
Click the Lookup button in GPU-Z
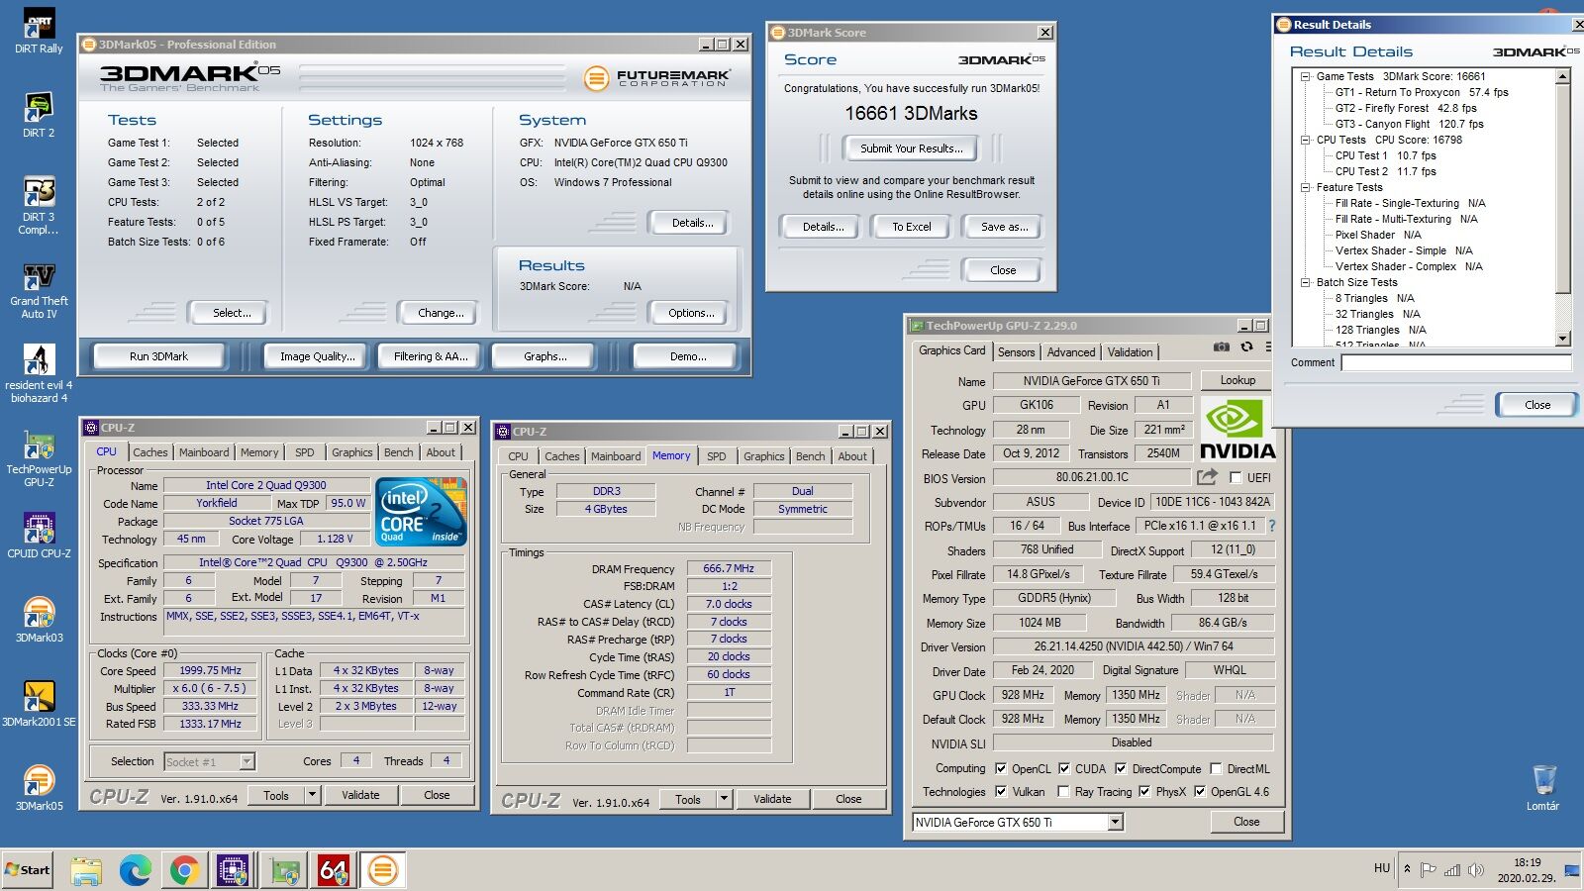pos(1237,380)
